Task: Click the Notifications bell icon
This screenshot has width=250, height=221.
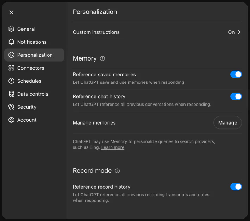Action: [x=11, y=42]
